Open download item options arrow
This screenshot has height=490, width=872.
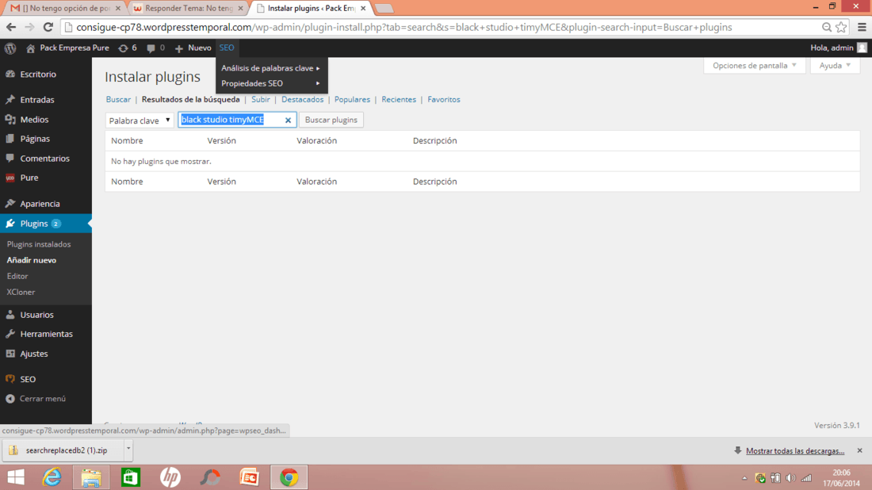click(128, 448)
